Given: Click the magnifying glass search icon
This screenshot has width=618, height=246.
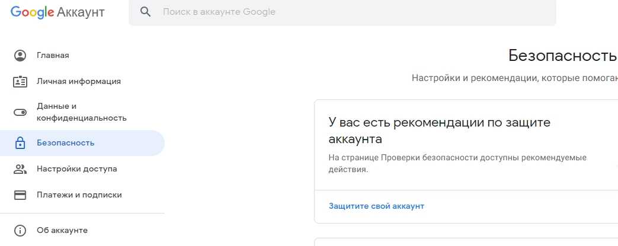Looking at the screenshot, I should [145, 12].
